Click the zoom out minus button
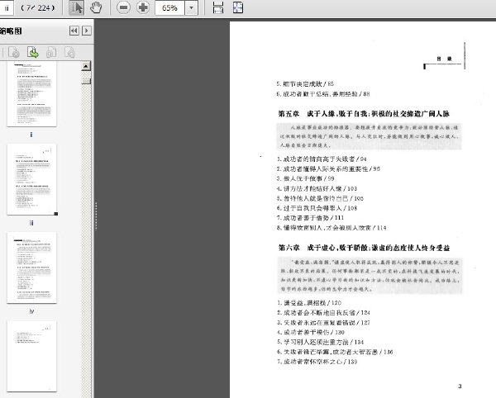The width and height of the screenshot is (496, 398). (123, 7)
